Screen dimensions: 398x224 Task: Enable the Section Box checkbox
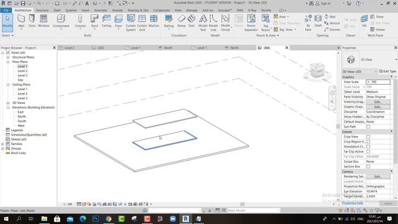[368, 167]
